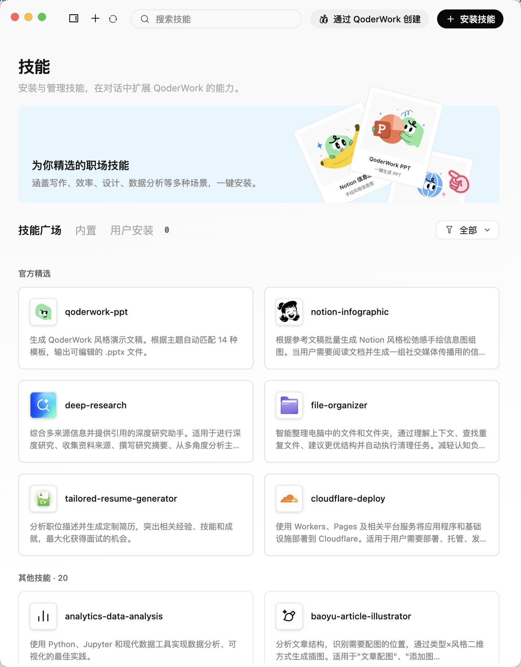Click the deep-research skill title
The image size is (521, 667).
(x=96, y=405)
